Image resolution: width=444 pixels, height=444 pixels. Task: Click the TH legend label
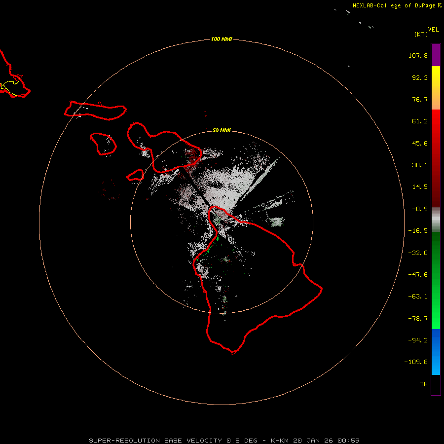tap(424, 384)
